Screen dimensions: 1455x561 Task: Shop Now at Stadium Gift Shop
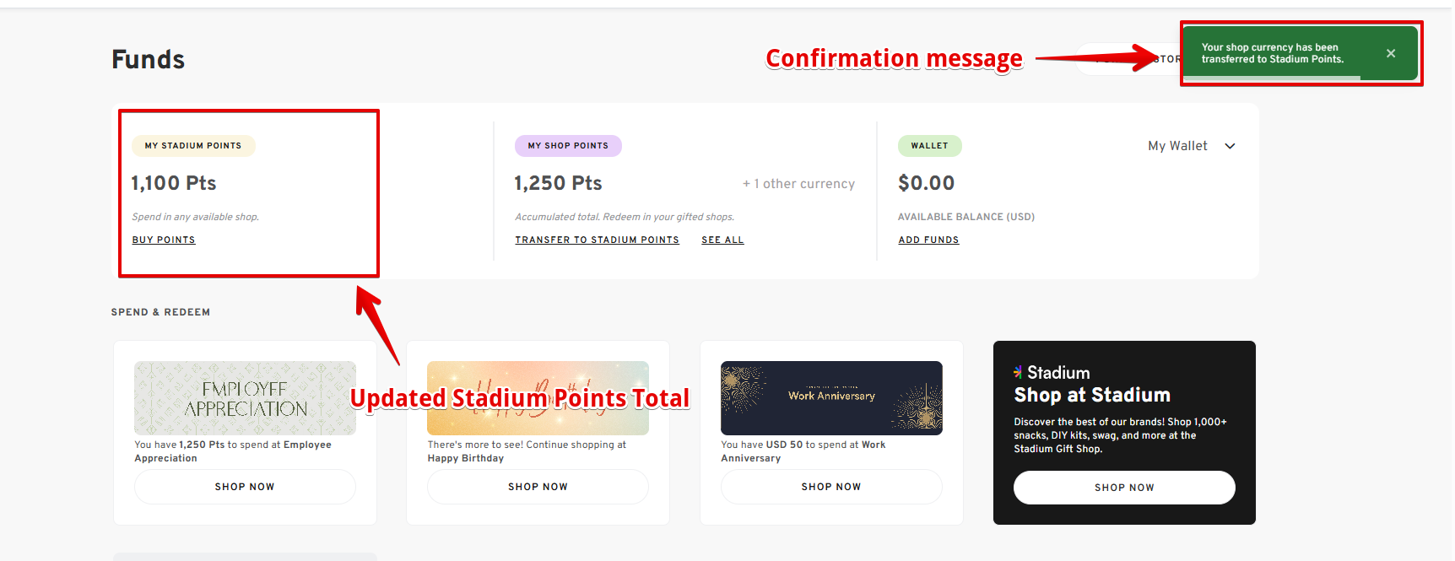(x=1124, y=488)
